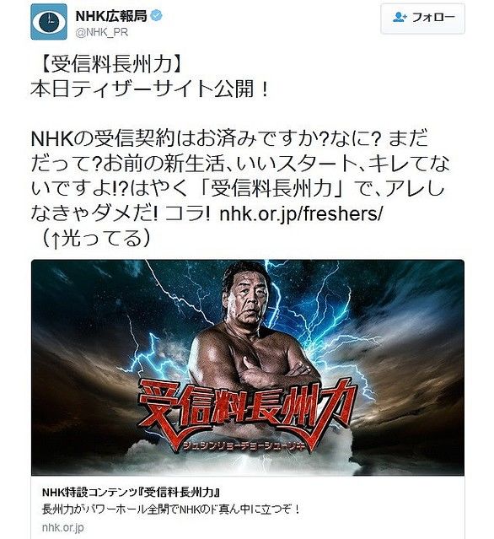Open card title NHK特設コンテンツ『受信料長州力』

pyautogui.click(x=131, y=493)
